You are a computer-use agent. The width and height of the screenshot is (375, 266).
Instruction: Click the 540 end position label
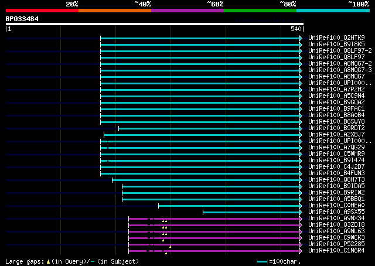click(296, 29)
